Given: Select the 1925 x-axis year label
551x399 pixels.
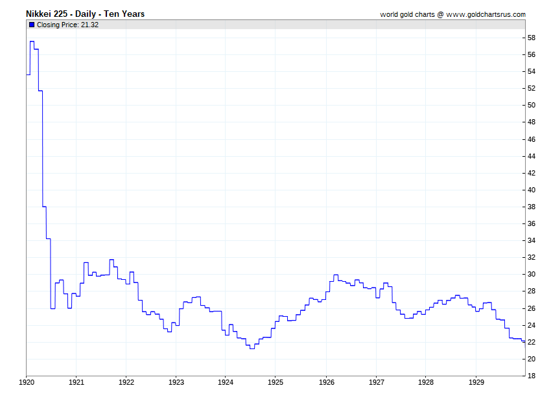Looking at the screenshot, I should pyautogui.click(x=275, y=382).
